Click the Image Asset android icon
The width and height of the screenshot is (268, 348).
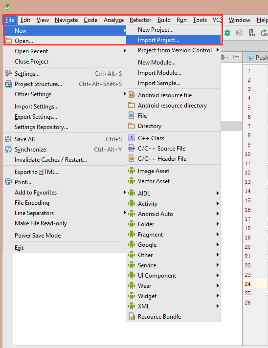click(132, 171)
